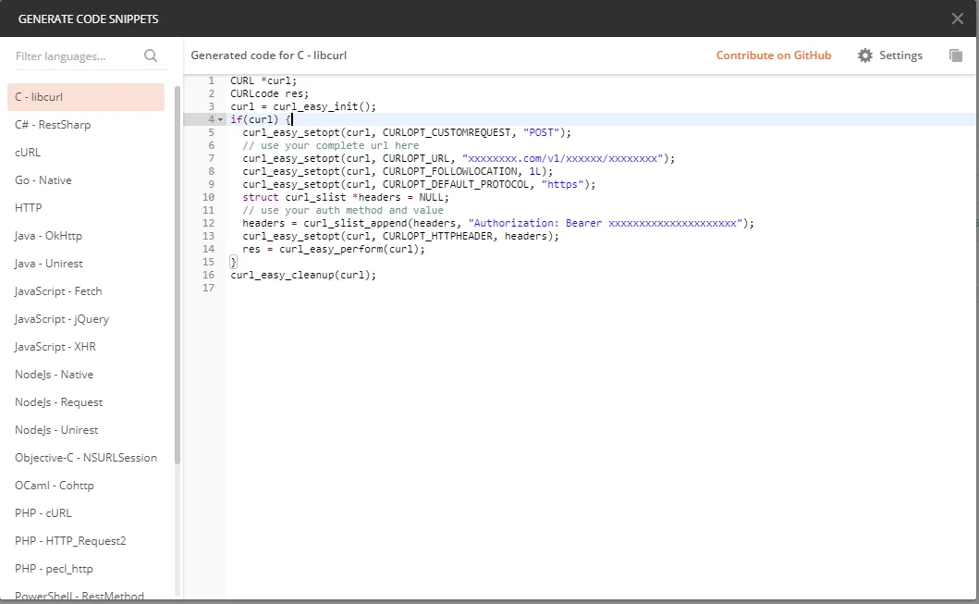979x604 pixels.
Task: Click line number 17 in gutter
Action: pos(209,288)
